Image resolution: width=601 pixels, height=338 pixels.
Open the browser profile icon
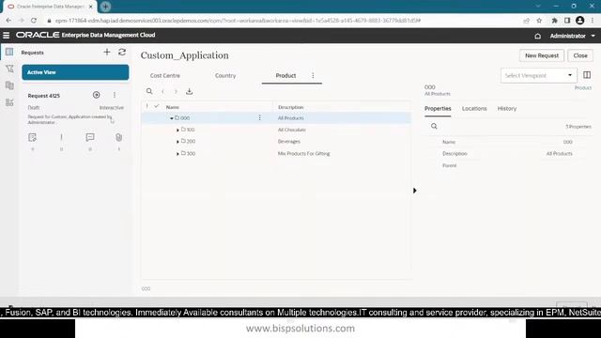click(580, 21)
